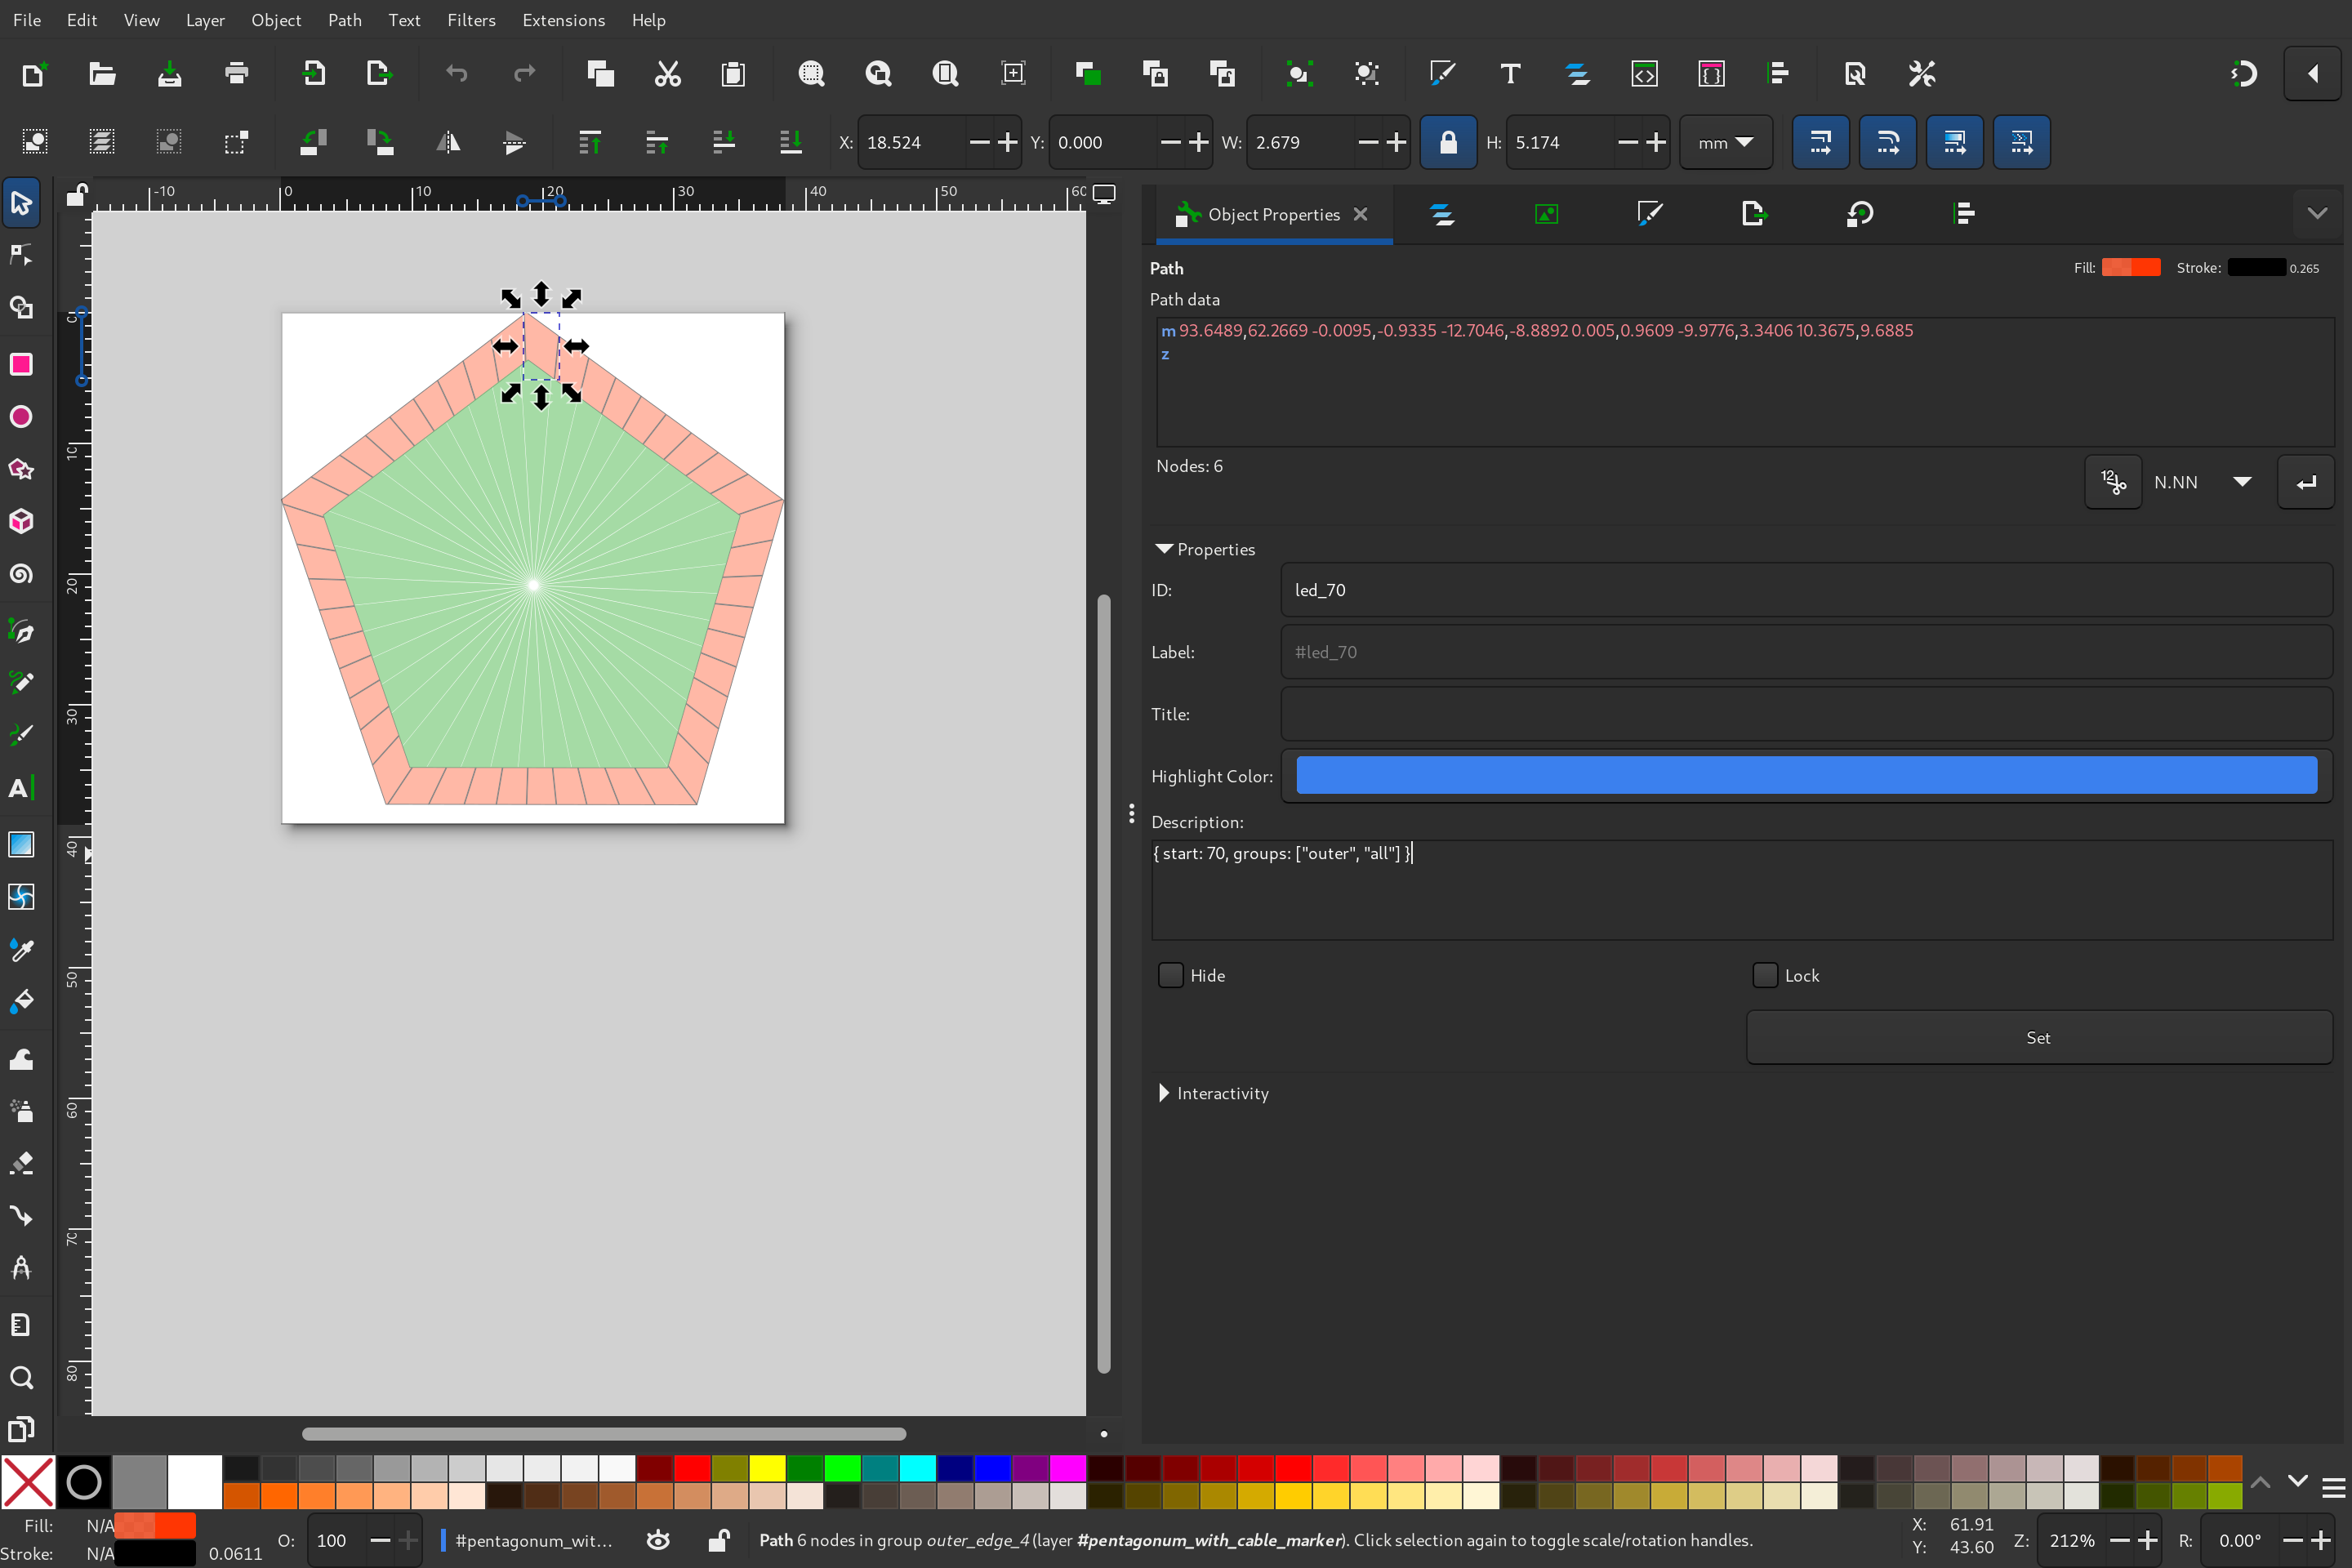The image size is (2352, 1568).
Task: Click the orange-red Fill swatch in panel
Action: [x=2131, y=267]
